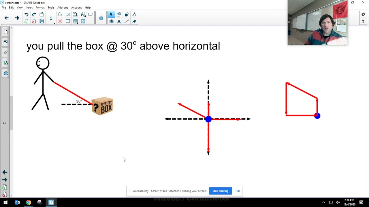This screenshot has width=369, height=207.
Task: Delete selected object with the red X
Action: (60, 21)
